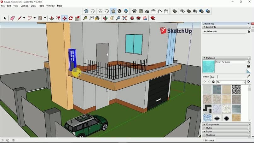Choose the Scale tool
The height and width of the screenshot is (143, 254).
tap(77, 18)
